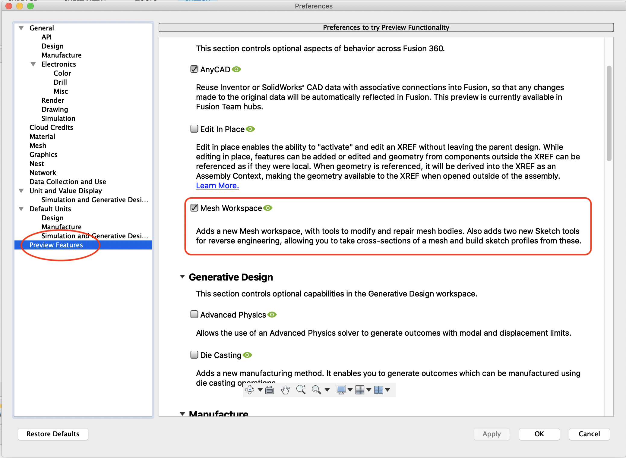The height and width of the screenshot is (458, 626).
Task: Uncheck the AnyCAD preview checkbox
Action: (194, 69)
